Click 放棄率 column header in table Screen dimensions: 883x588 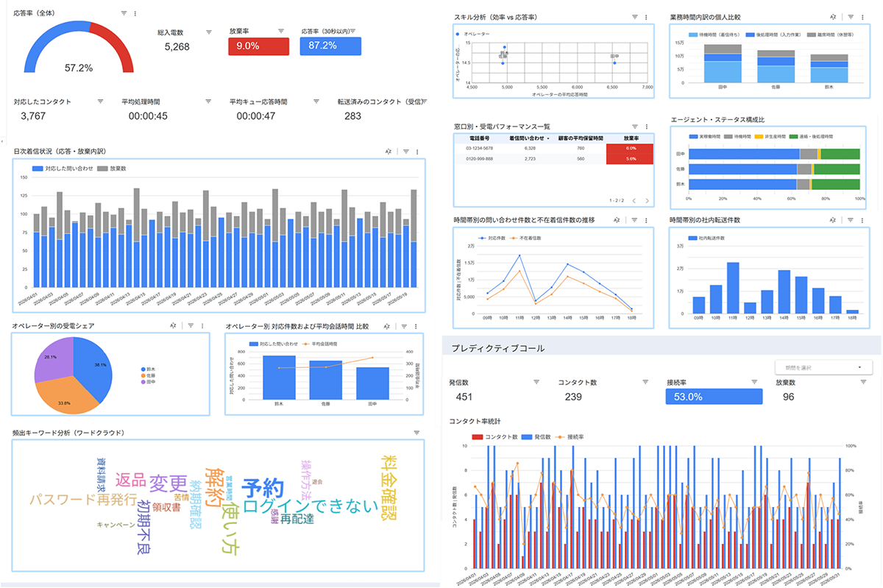[x=630, y=138]
